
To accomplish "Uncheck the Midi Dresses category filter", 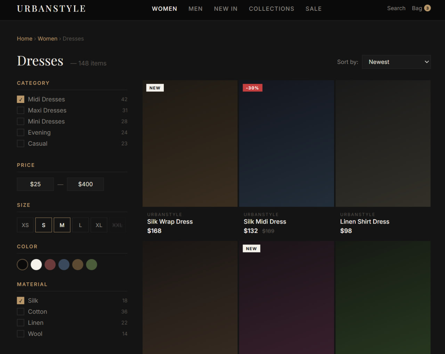I will [x=21, y=99].
